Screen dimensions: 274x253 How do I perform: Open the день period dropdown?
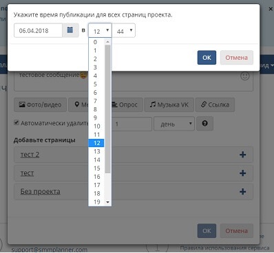pyautogui.click(x=174, y=124)
